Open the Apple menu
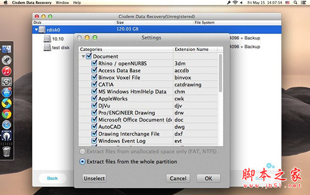Screen dimensions: 310x195 click(x=5, y=3)
